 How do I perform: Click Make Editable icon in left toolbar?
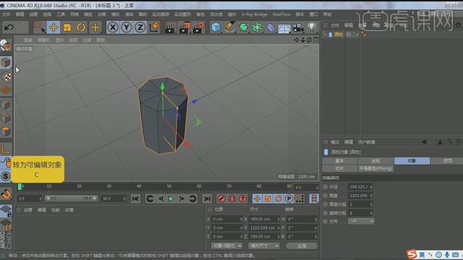pyautogui.click(x=6, y=46)
